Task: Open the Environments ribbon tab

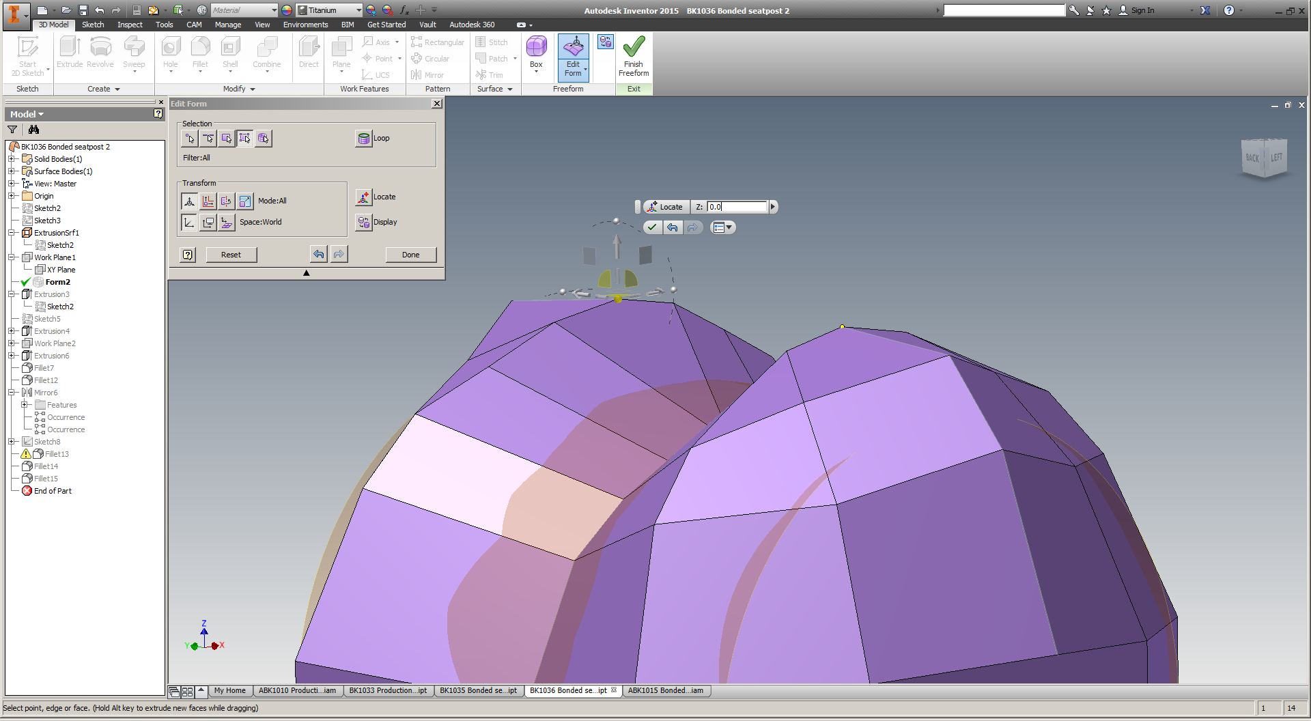Action: coord(305,25)
